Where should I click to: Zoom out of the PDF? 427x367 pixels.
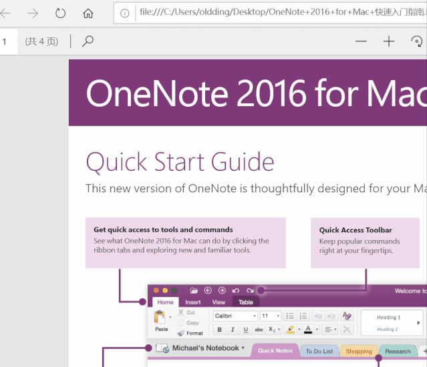click(x=361, y=41)
